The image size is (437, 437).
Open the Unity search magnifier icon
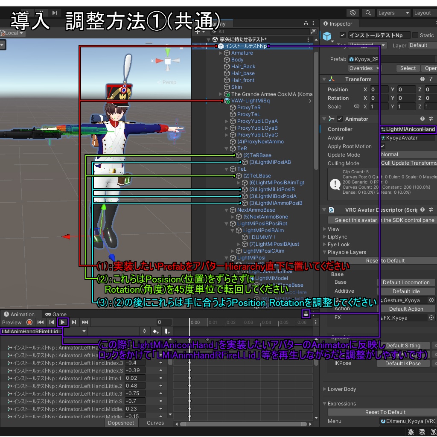point(368,13)
